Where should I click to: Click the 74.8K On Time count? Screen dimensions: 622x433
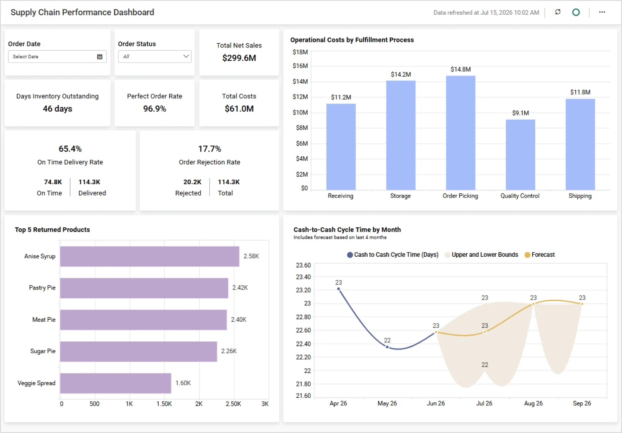point(53,182)
